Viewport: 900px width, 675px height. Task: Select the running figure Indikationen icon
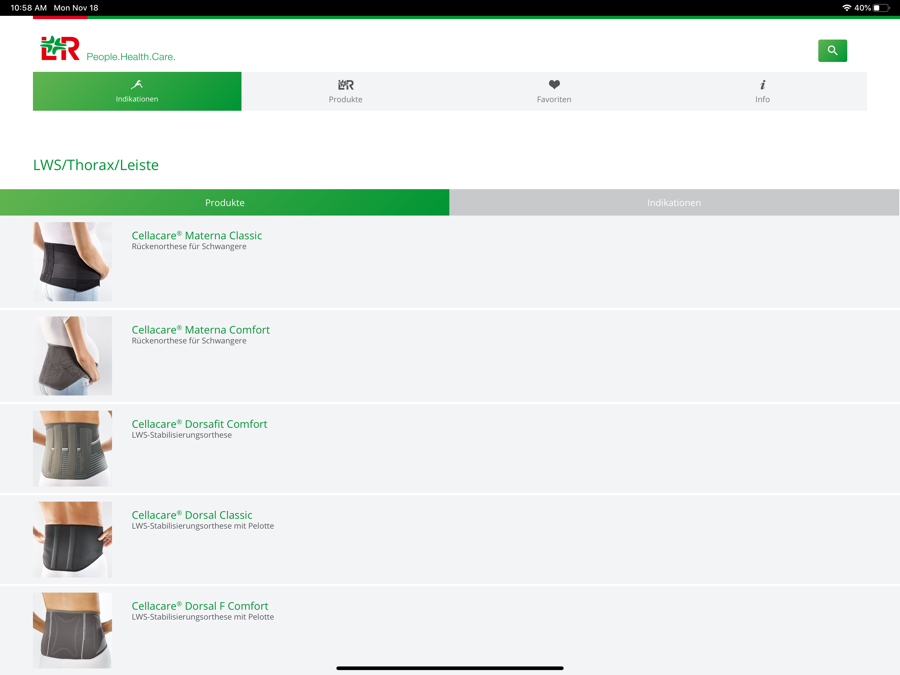pyautogui.click(x=137, y=84)
